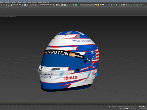Click the Use Pivot Point Center icon
This screenshot has height=110, width=147.
(x=20, y=5)
